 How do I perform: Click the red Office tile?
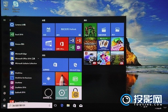click(62, 44)
